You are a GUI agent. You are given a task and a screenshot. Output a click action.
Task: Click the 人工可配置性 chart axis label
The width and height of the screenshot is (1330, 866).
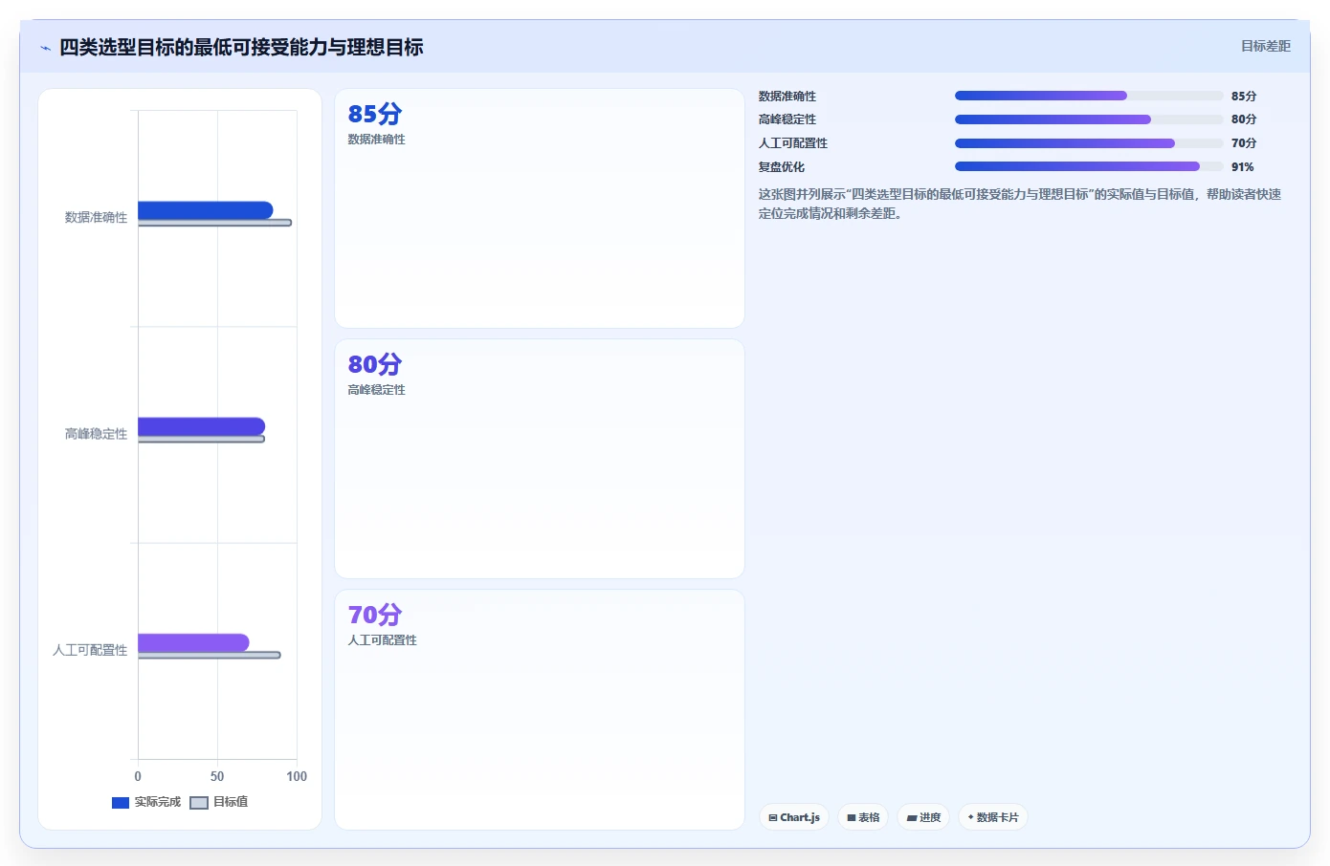(x=90, y=650)
